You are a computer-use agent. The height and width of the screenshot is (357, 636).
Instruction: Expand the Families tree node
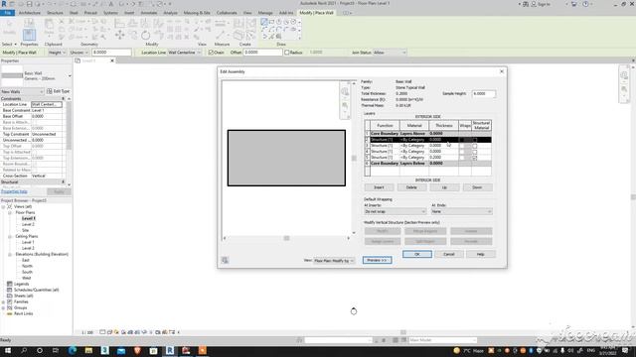click(x=3, y=301)
